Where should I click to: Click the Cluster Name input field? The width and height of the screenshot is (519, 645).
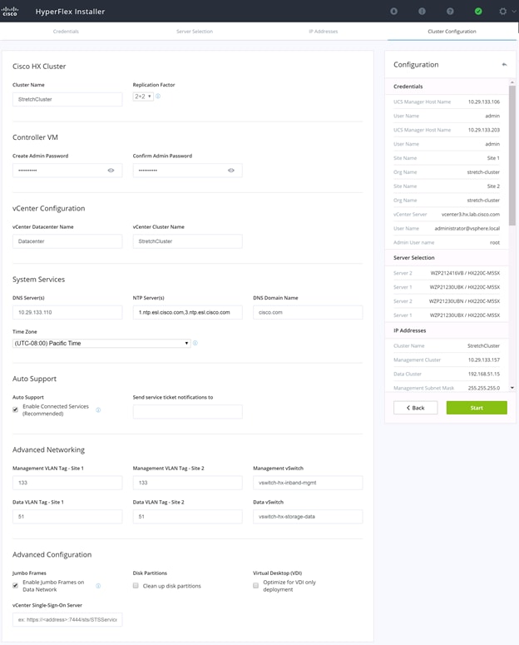point(67,99)
